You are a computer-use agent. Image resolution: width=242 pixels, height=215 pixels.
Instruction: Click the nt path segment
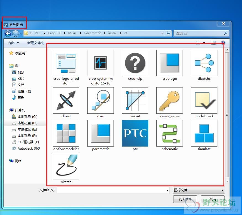coord(126,33)
